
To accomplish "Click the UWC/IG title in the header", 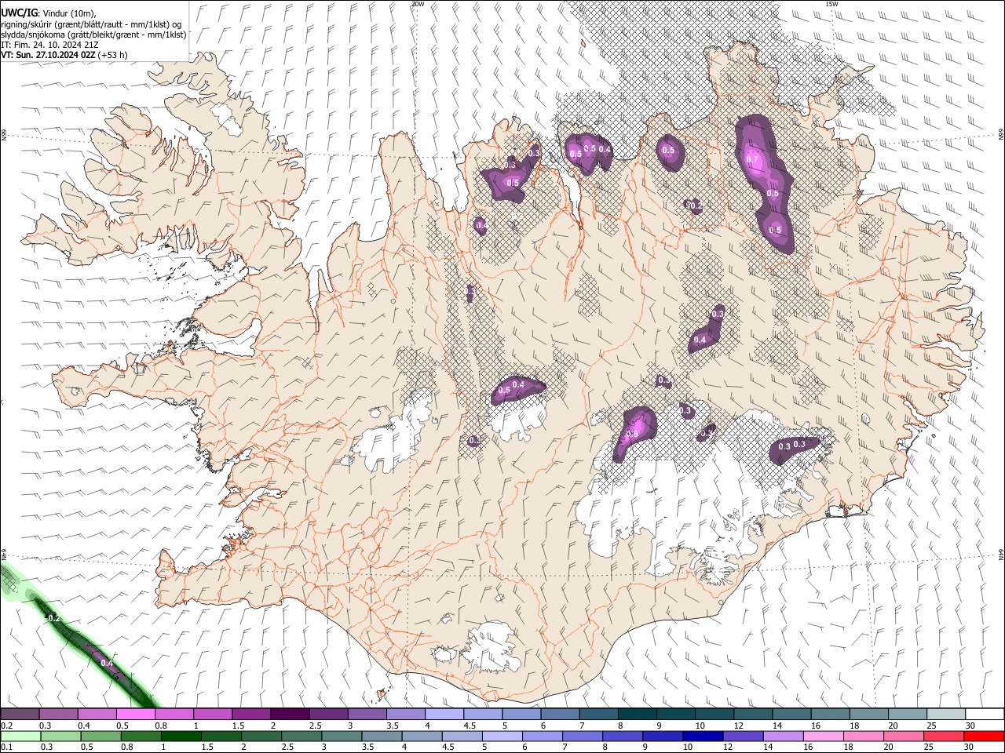I will click(x=19, y=13).
